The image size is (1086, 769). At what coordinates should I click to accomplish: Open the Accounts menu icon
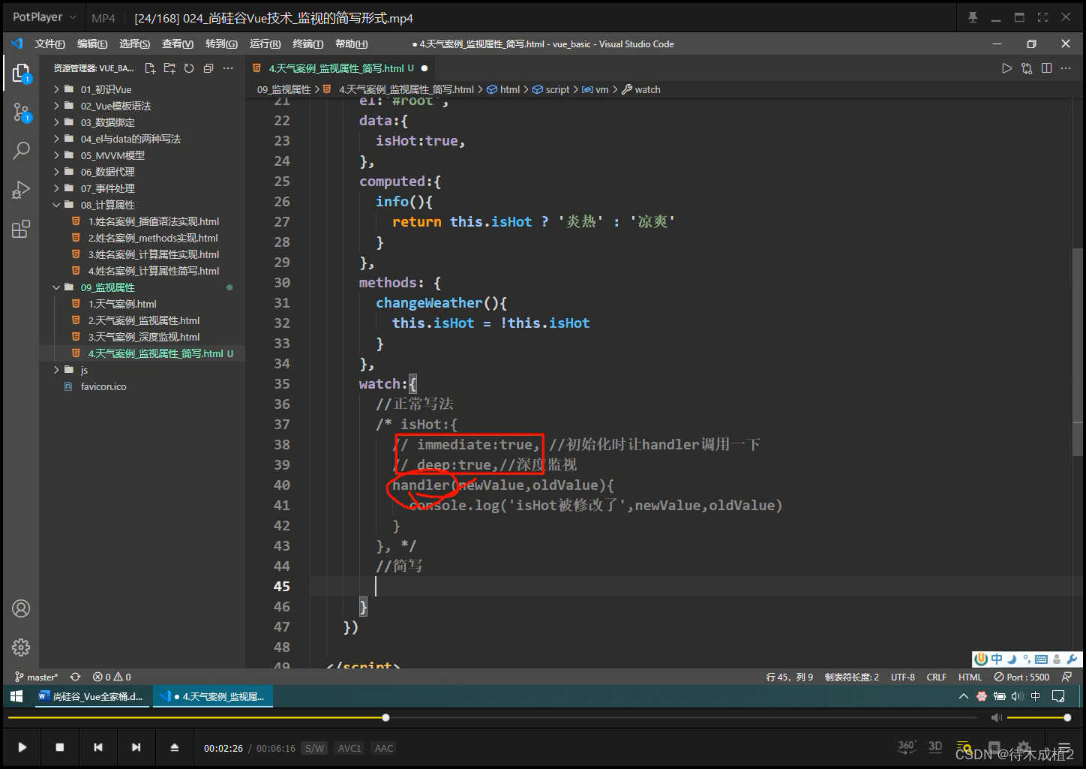(21, 608)
